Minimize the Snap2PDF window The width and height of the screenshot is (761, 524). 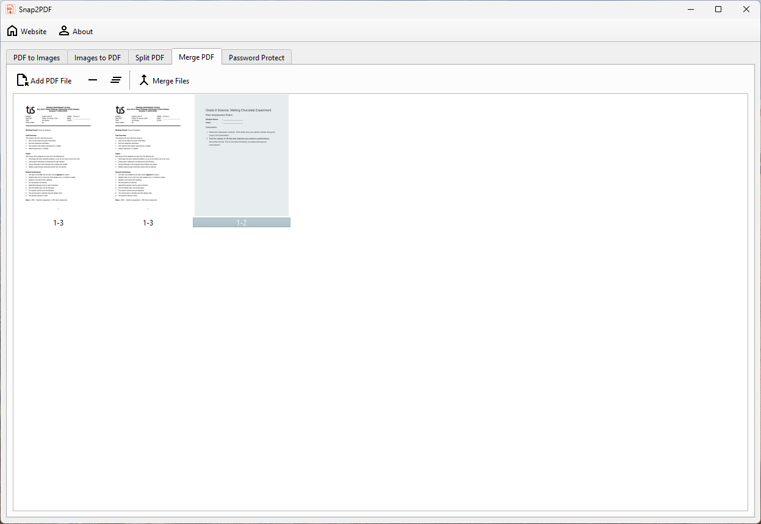(690, 9)
